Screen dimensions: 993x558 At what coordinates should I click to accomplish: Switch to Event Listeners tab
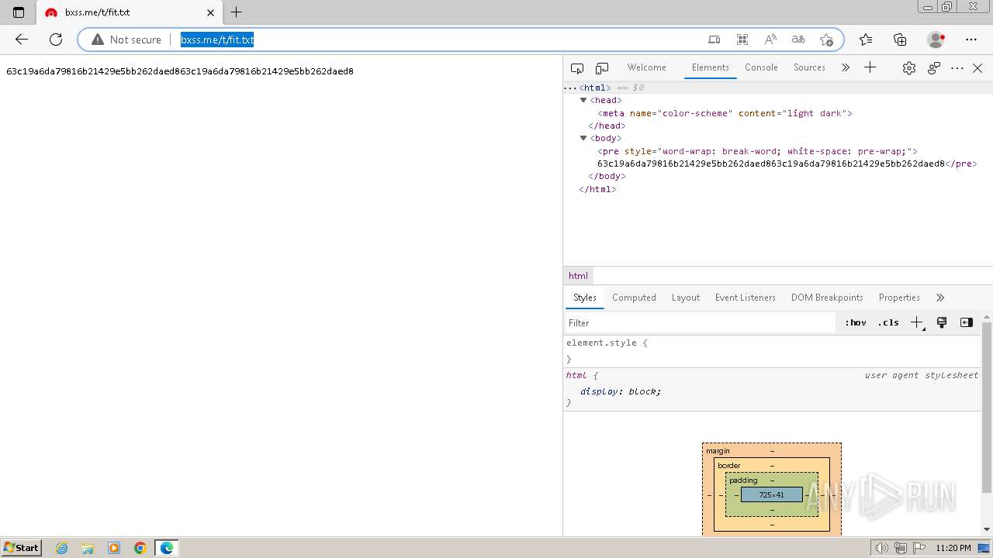745,298
